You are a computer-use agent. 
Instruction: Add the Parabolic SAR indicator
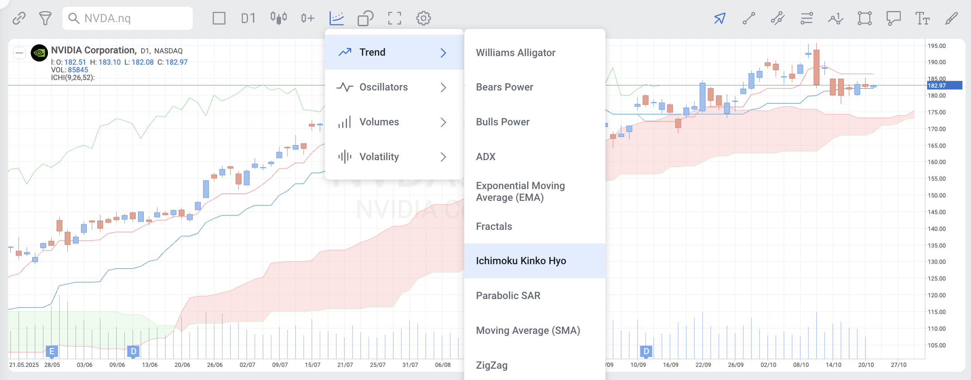click(535, 296)
